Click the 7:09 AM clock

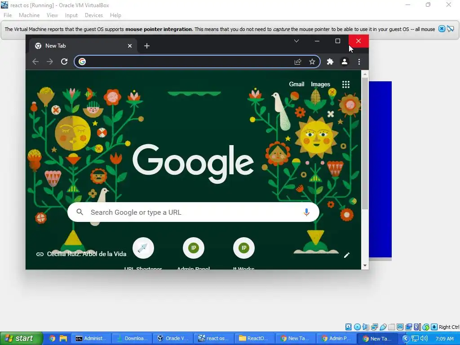click(x=444, y=339)
